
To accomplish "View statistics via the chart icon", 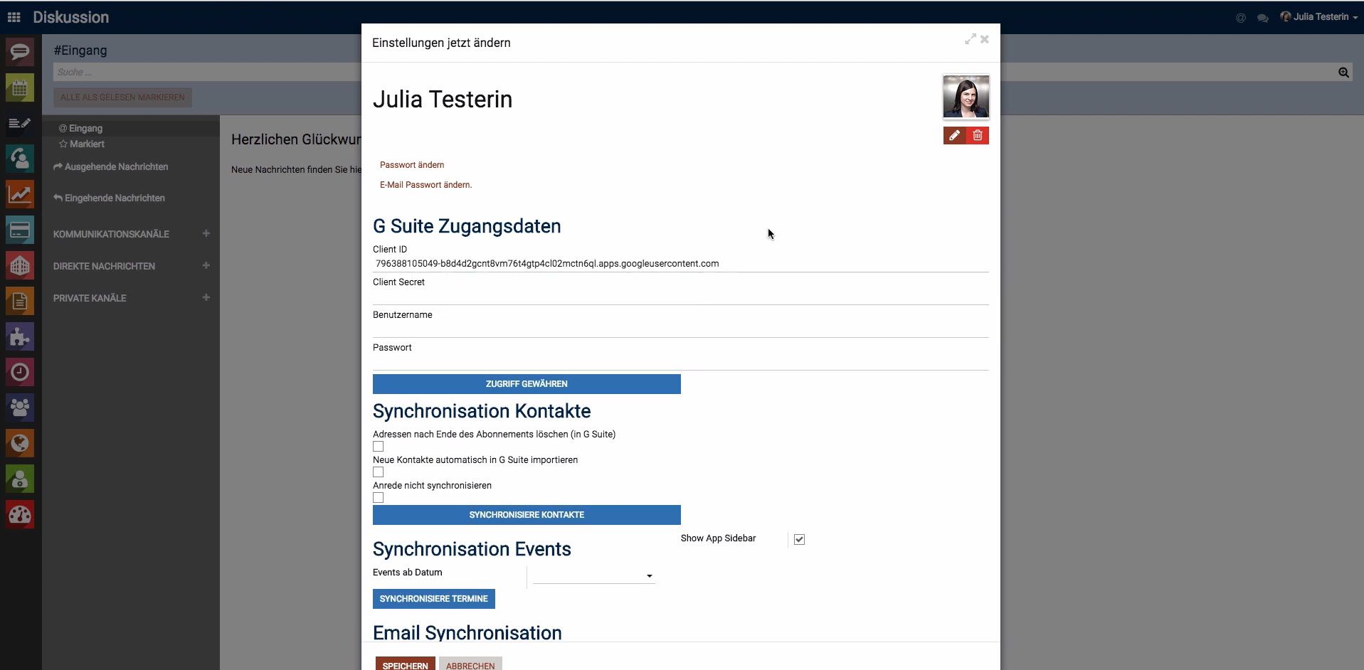I will (19, 194).
